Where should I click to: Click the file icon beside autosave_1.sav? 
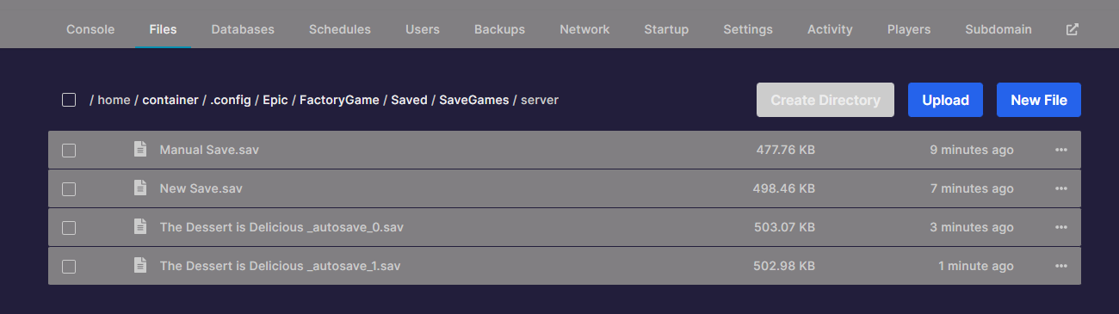click(x=139, y=265)
